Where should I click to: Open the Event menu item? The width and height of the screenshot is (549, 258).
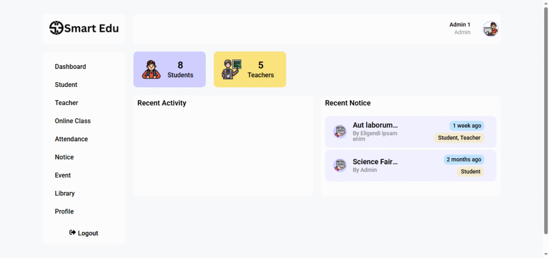pos(63,175)
